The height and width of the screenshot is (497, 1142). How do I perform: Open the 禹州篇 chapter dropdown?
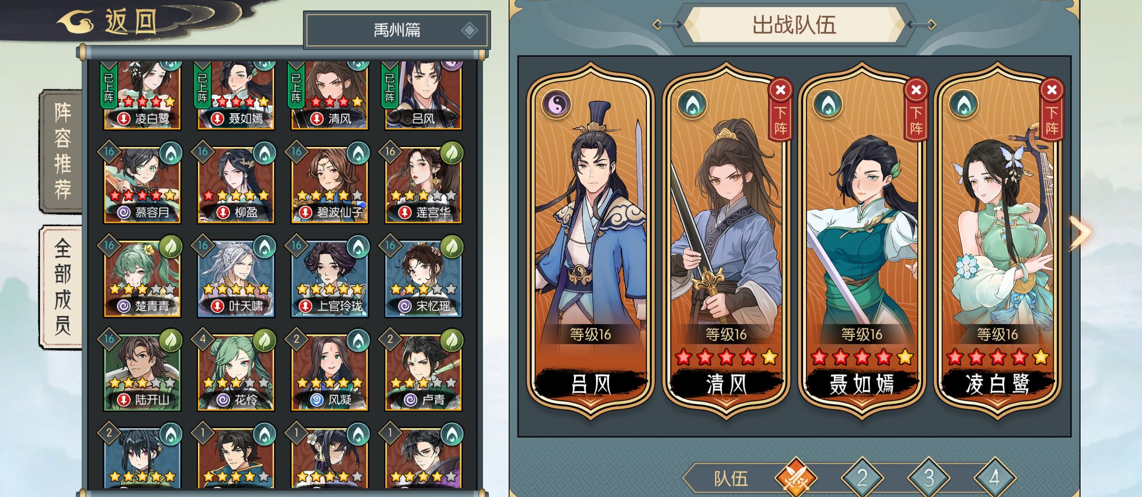[x=397, y=30]
